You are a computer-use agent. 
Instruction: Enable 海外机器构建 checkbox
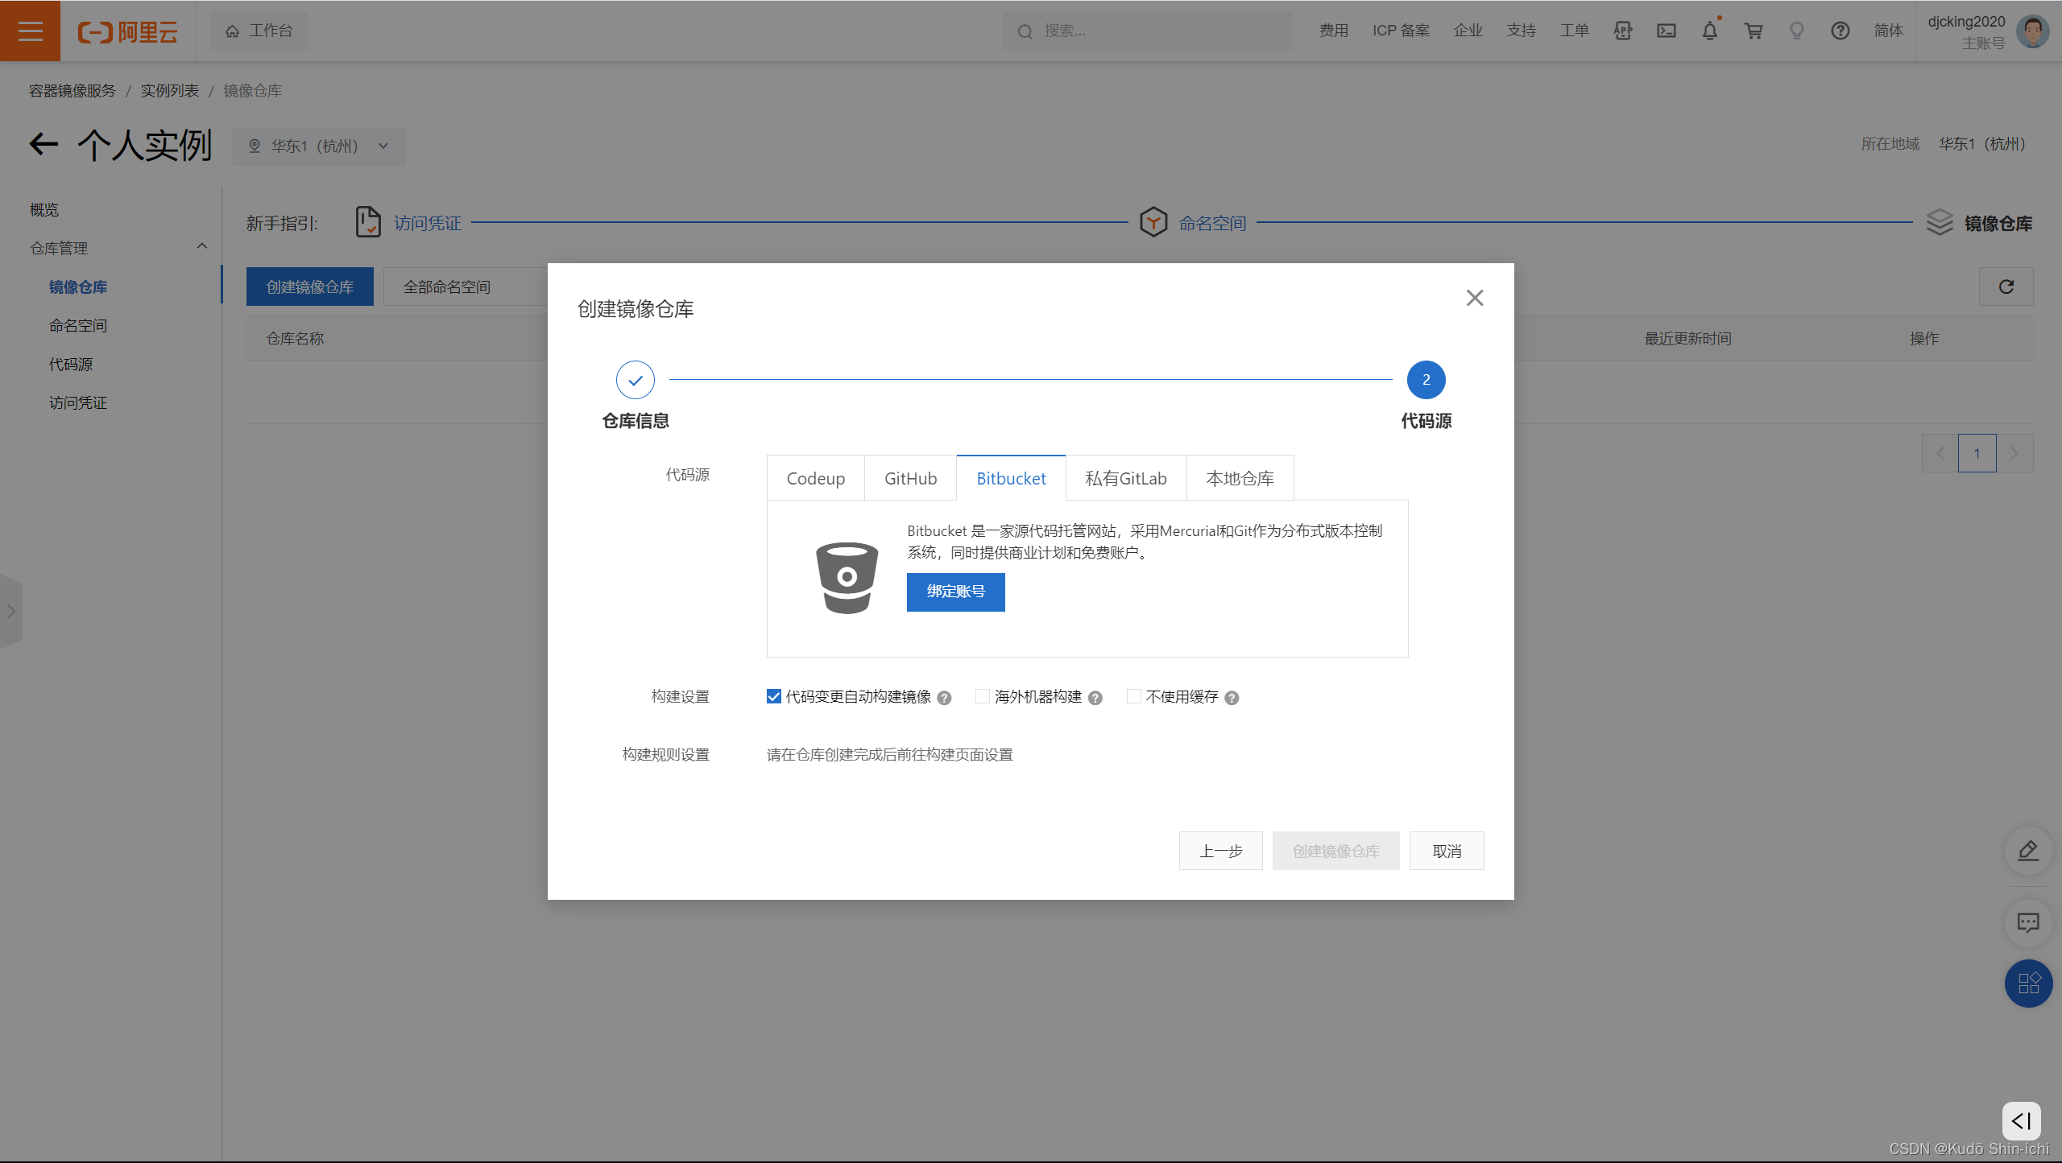[983, 696]
